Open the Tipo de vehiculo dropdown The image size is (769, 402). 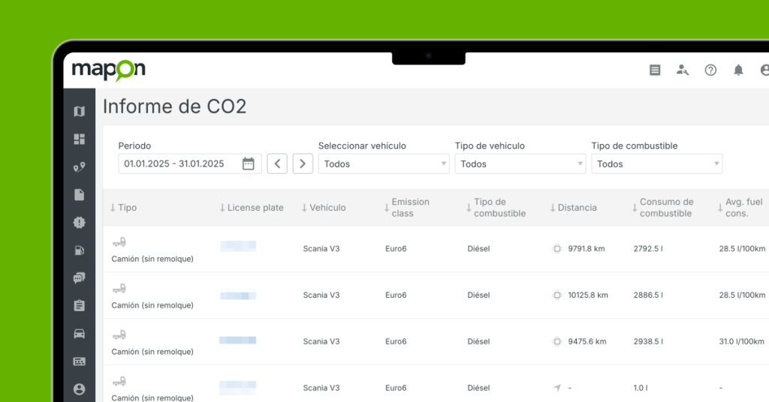[x=520, y=163]
